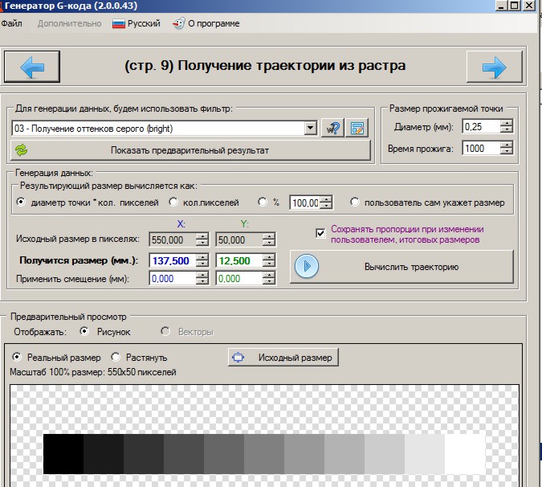Screen dimensions: 542x487
Task: Click the Время прожига input field
Action: coord(482,149)
